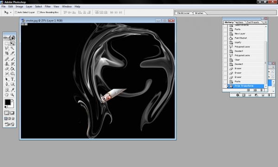Click Jump to ImageReady button in toolbox
The width and height of the screenshot is (278, 167).
[10, 124]
